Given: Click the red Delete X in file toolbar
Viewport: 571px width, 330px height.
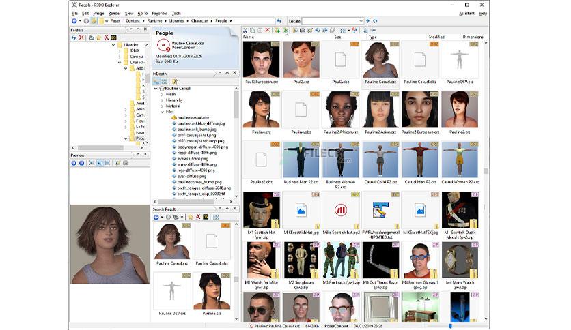Looking at the screenshot, I should pyautogui.click(x=268, y=31).
